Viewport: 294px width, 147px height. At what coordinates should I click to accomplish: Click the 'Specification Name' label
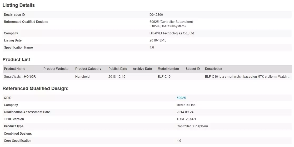(x=18, y=48)
